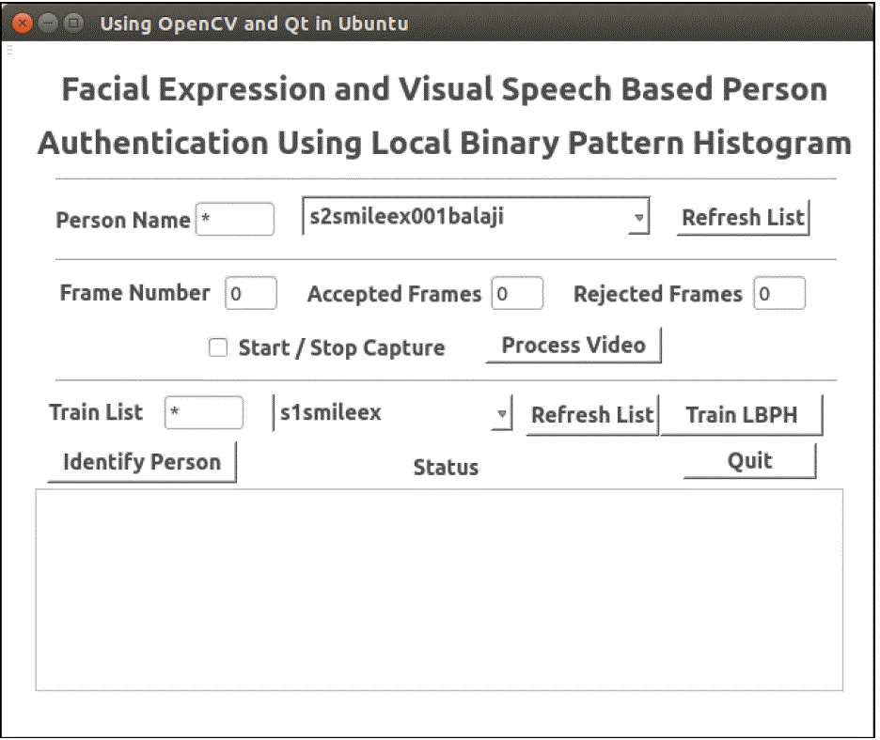Click the Accepted Frames value box
Screen dimensions: 880x740
(517, 294)
